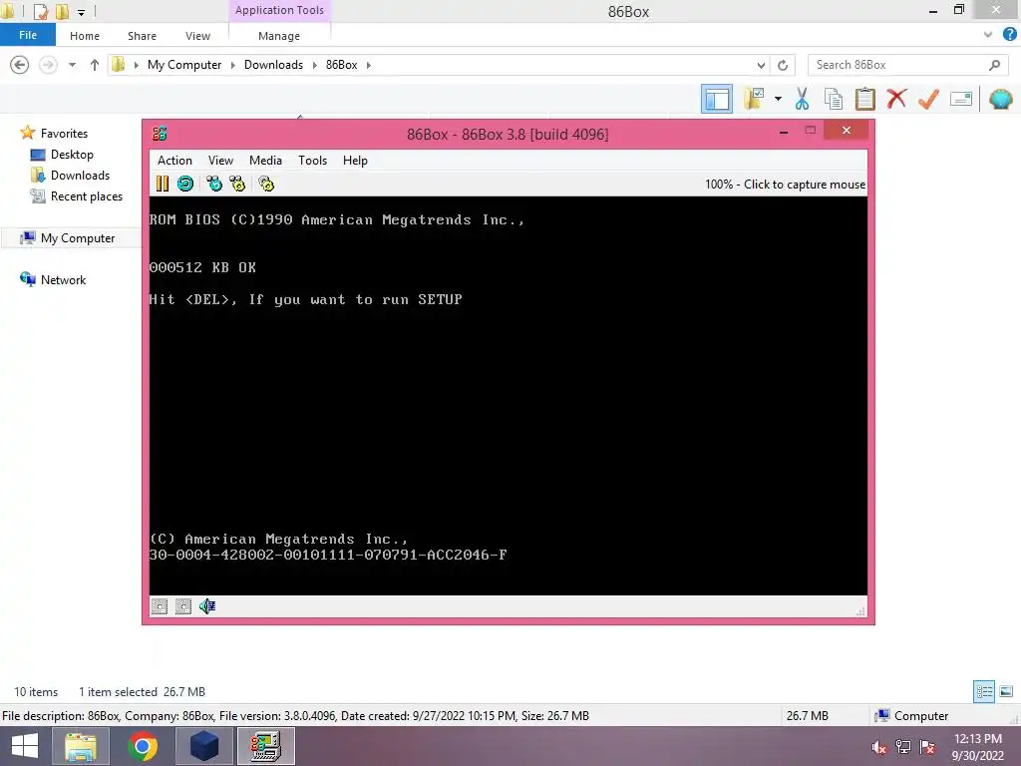Click the teal shell icon

click(1001, 99)
